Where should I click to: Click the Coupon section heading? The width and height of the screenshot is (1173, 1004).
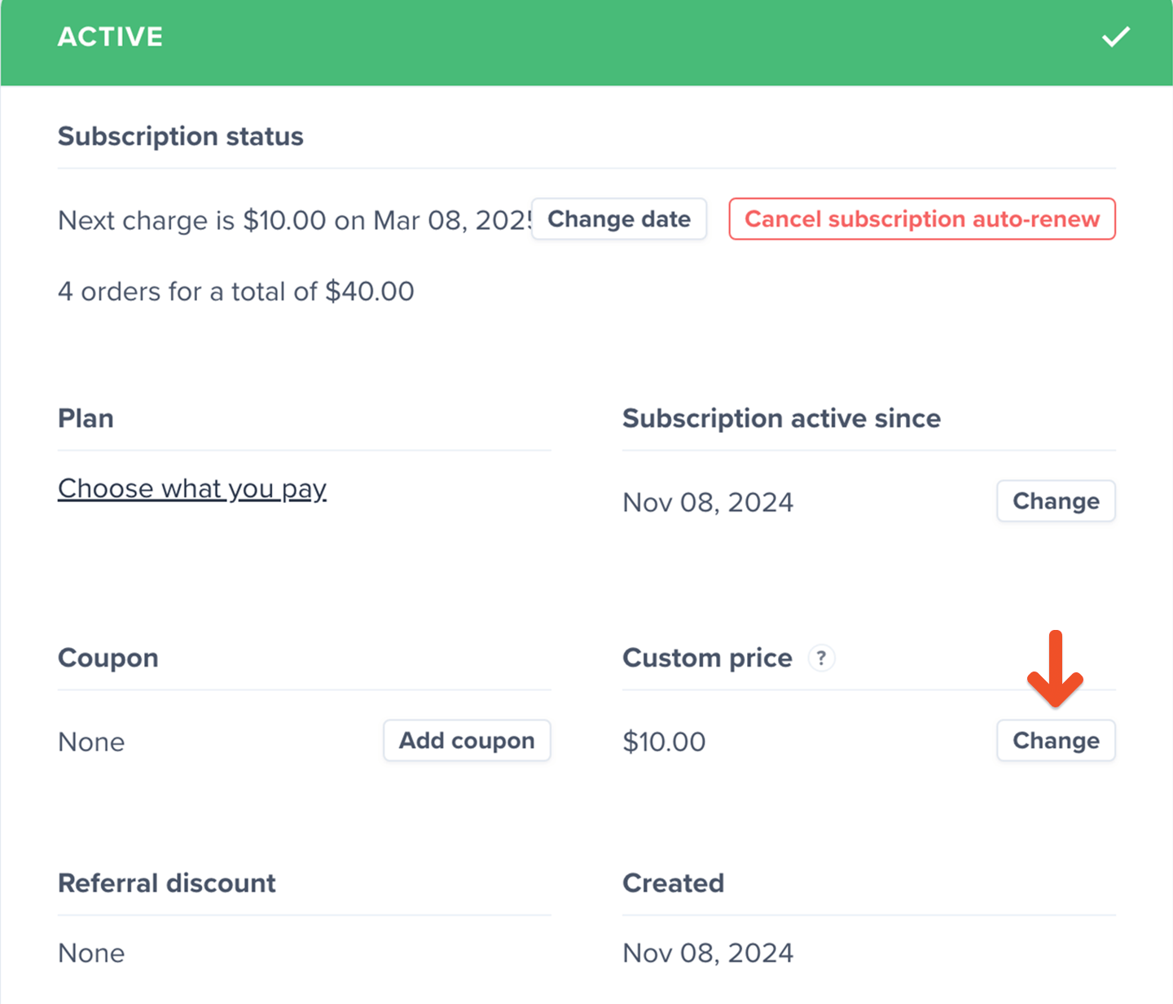(x=108, y=658)
